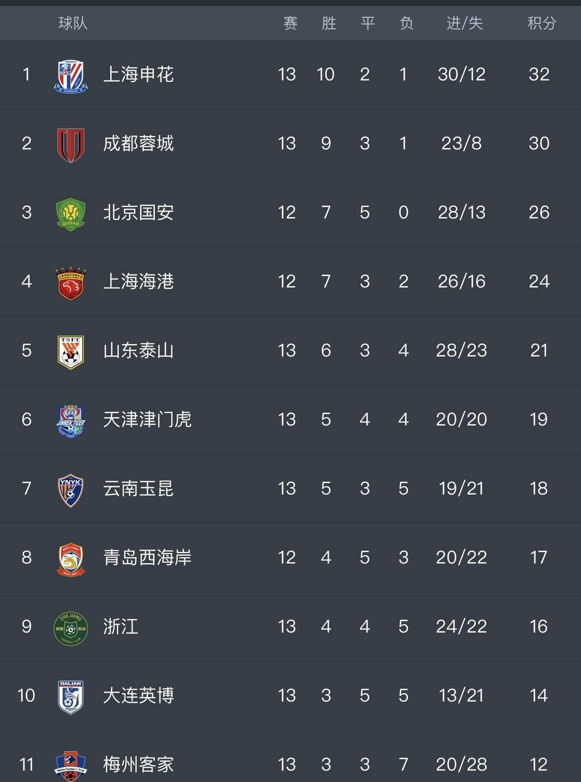This screenshot has width=581, height=782.
Task: Tap the 进/失 column header
Action: pyautogui.click(x=464, y=23)
